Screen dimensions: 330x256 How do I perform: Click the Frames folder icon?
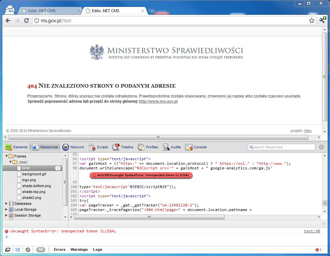[11, 156]
